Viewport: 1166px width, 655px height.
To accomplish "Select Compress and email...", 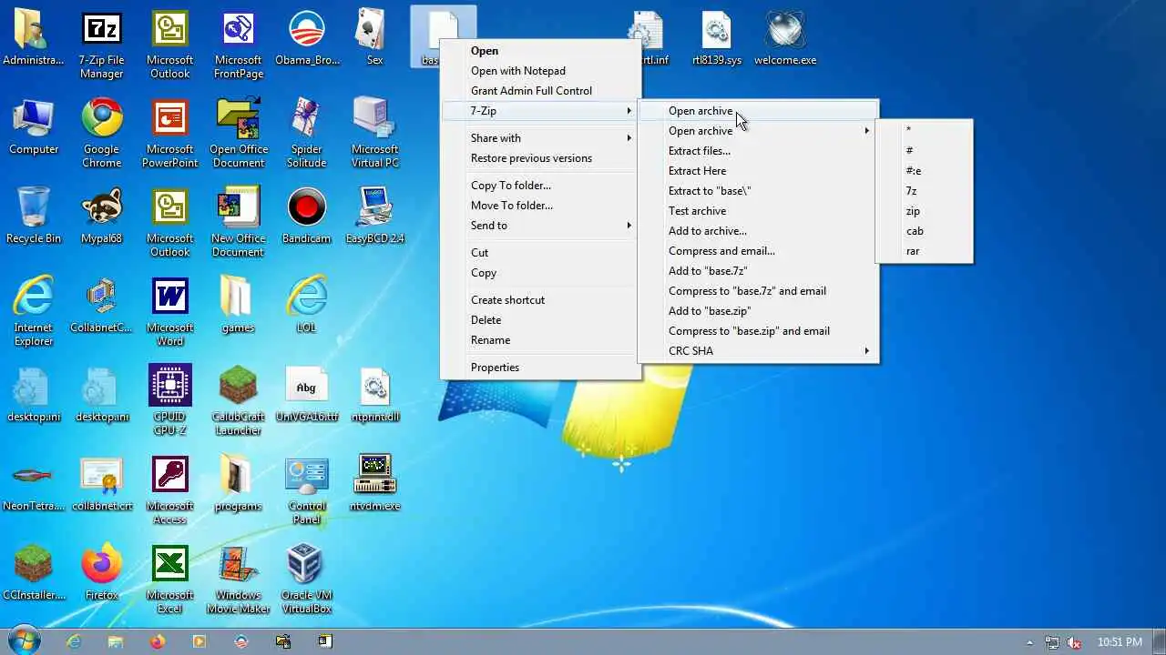I will click(x=759, y=251).
